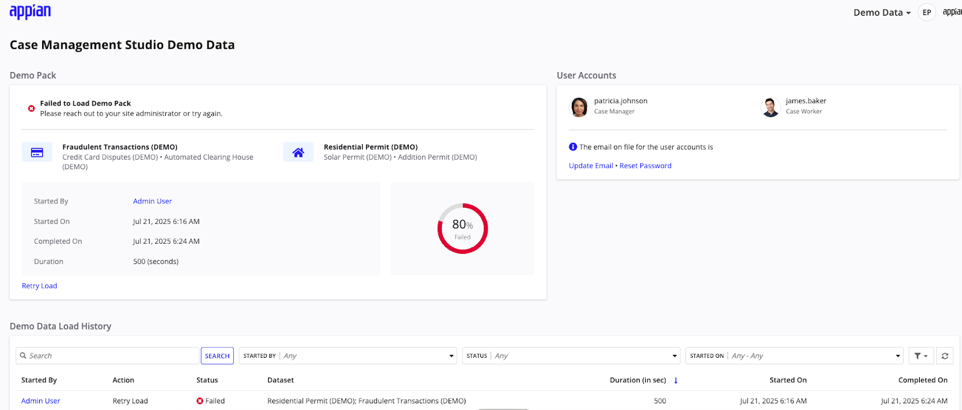Click the Retry Load link
Viewport: 962px width, 410px height.
pyautogui.click(x=40, y=286)
